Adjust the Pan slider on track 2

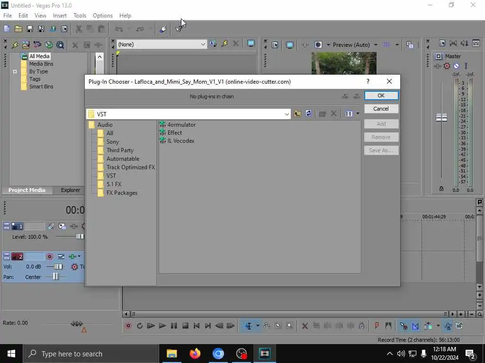click(55, 277)
